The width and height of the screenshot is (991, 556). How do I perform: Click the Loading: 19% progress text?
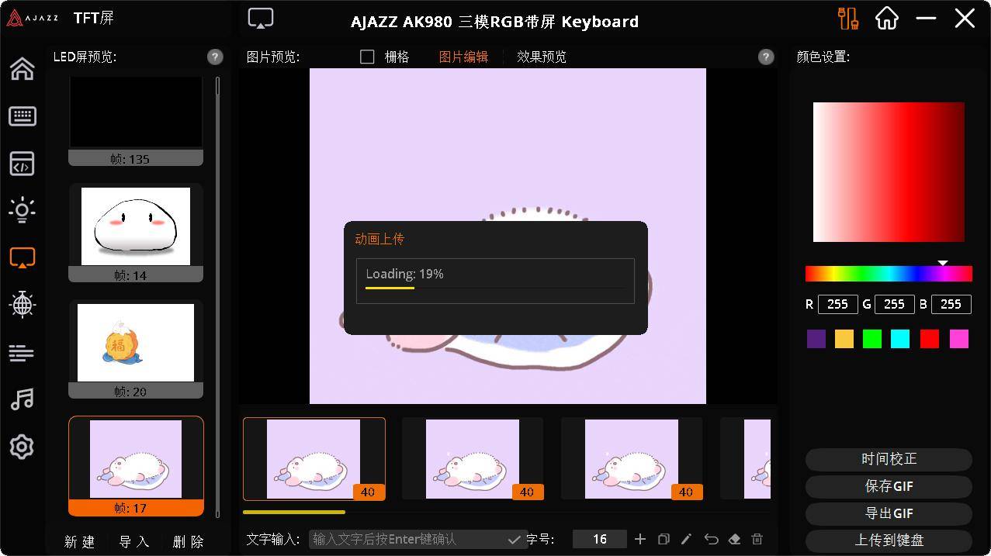[404, 274]
